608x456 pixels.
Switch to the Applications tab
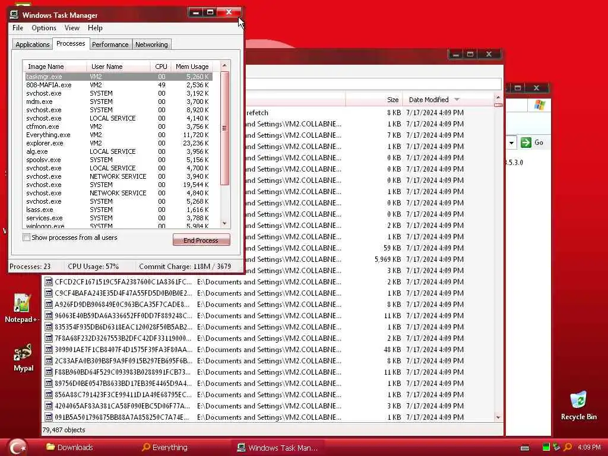32,44
